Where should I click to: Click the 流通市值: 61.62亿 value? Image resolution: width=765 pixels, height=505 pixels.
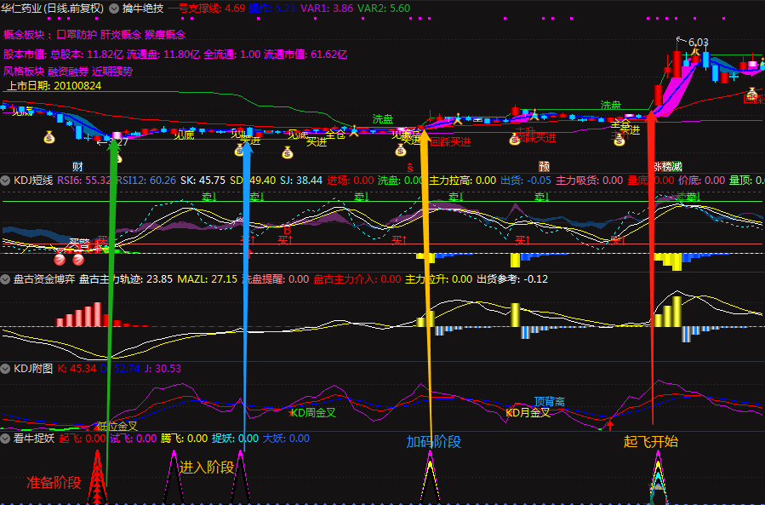(305, 55)
